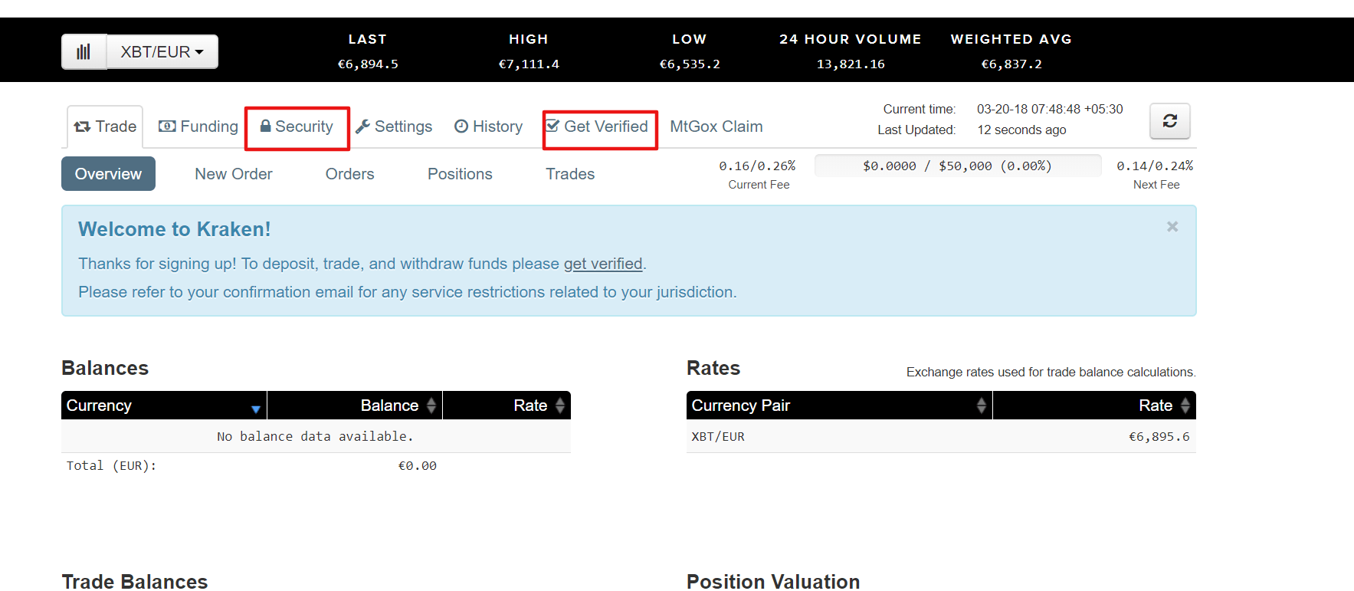Go to New Order
The height and width of the screenshot is (591, 1354).
234,174
